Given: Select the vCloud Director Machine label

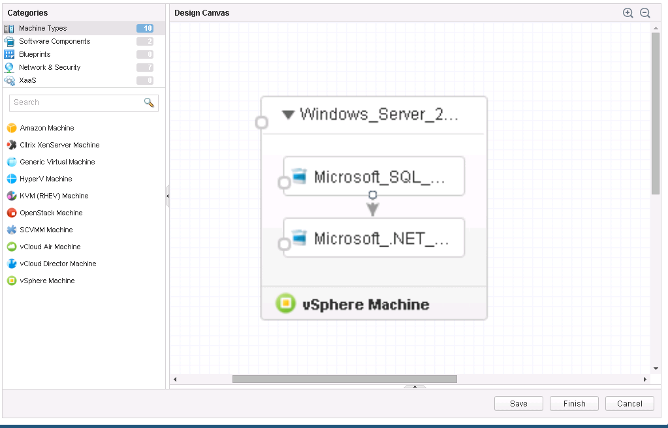Looking at the screenshot, I should point(58,264).
